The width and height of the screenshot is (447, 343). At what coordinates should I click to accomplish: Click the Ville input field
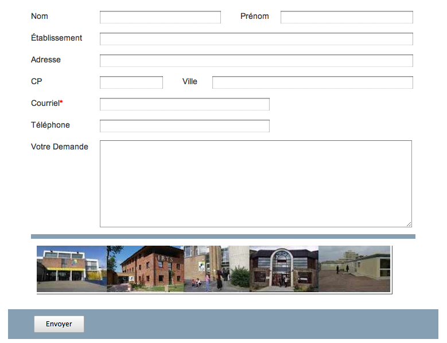[313, 82]
